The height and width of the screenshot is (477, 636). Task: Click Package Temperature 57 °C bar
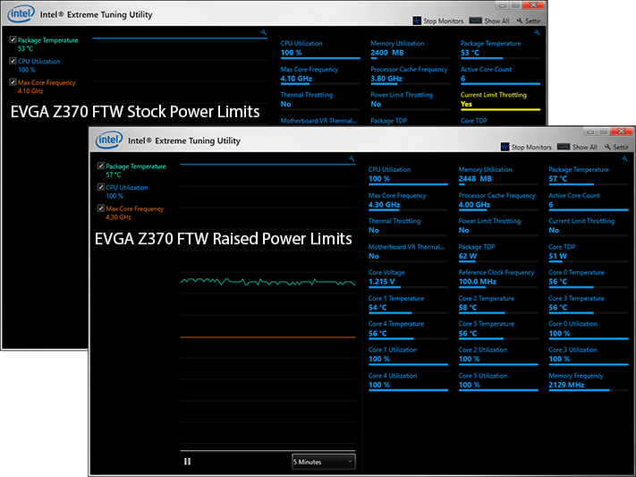click(x=588, y=184)
